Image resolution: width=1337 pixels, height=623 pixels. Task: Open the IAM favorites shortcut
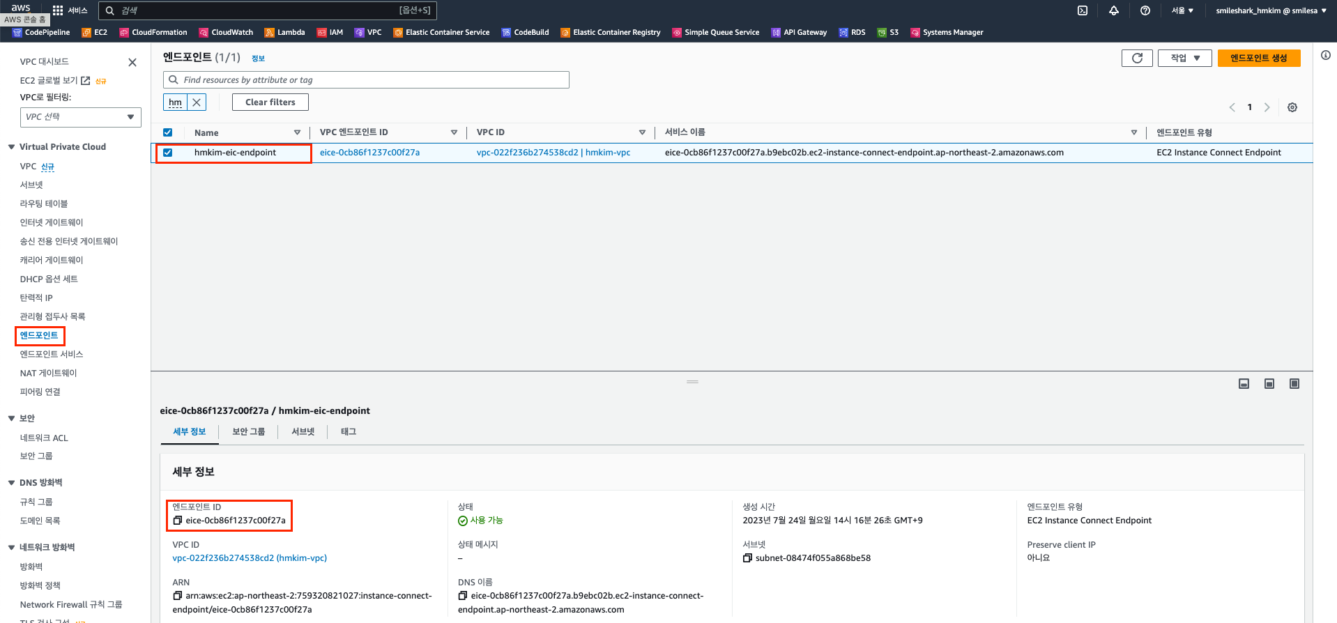(x=330, y=32)
